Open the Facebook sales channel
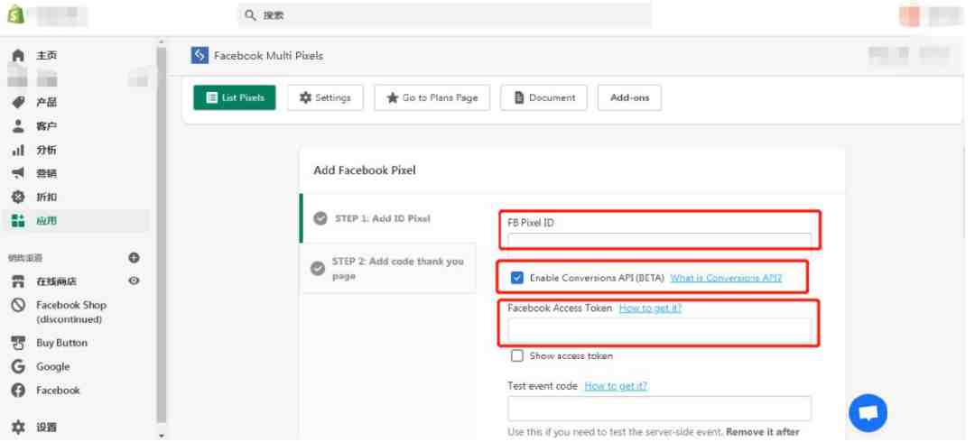The height and width of the screenshot is (442, 975). tap(58, 391)
